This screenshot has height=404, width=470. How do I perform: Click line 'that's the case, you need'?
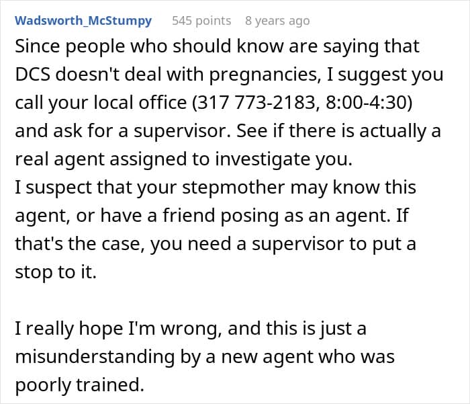tap(216, 243)
